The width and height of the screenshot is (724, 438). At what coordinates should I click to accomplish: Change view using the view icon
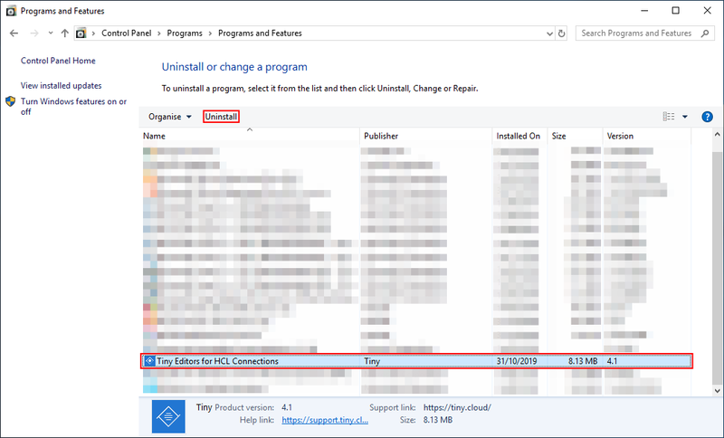tap(669, 117)
